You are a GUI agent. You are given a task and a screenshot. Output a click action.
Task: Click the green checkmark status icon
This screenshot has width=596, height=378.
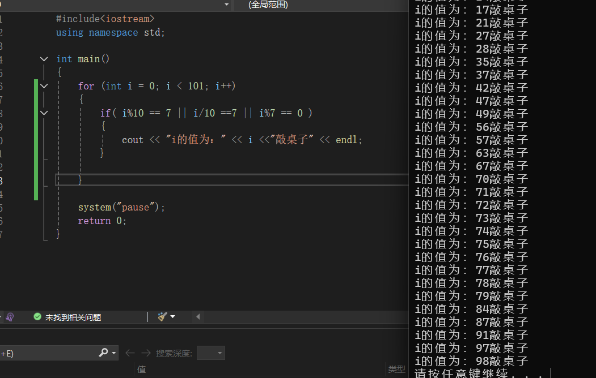pos(37,316)
